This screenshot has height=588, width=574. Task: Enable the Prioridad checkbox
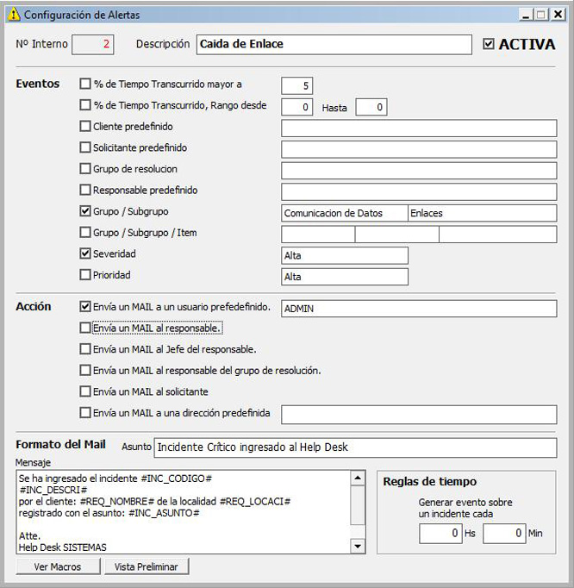point(85,275)
